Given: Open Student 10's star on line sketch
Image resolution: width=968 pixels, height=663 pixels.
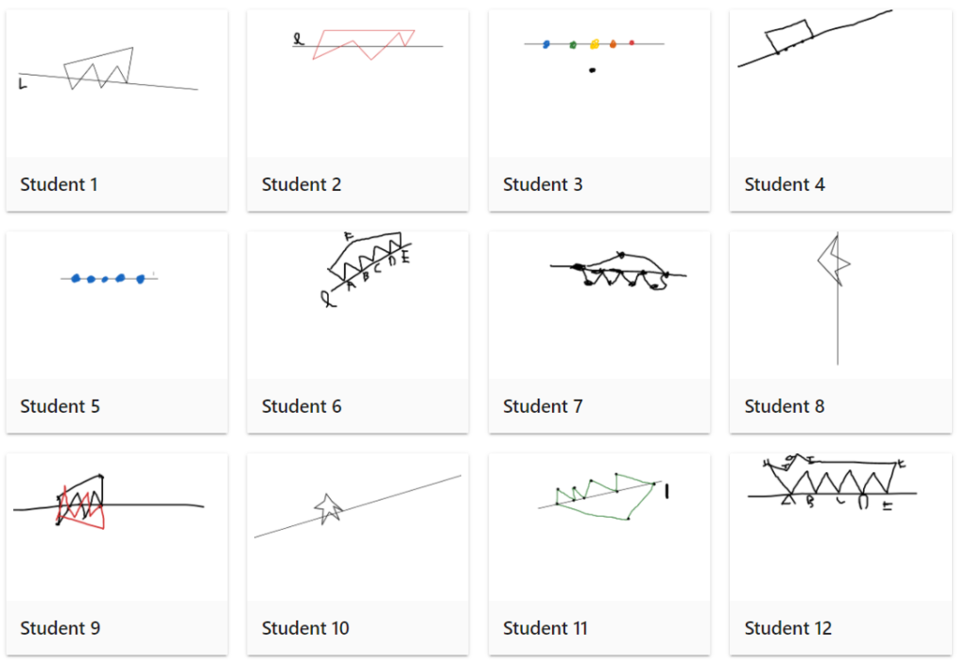Looking at the screenshot, I should [357, 527].
